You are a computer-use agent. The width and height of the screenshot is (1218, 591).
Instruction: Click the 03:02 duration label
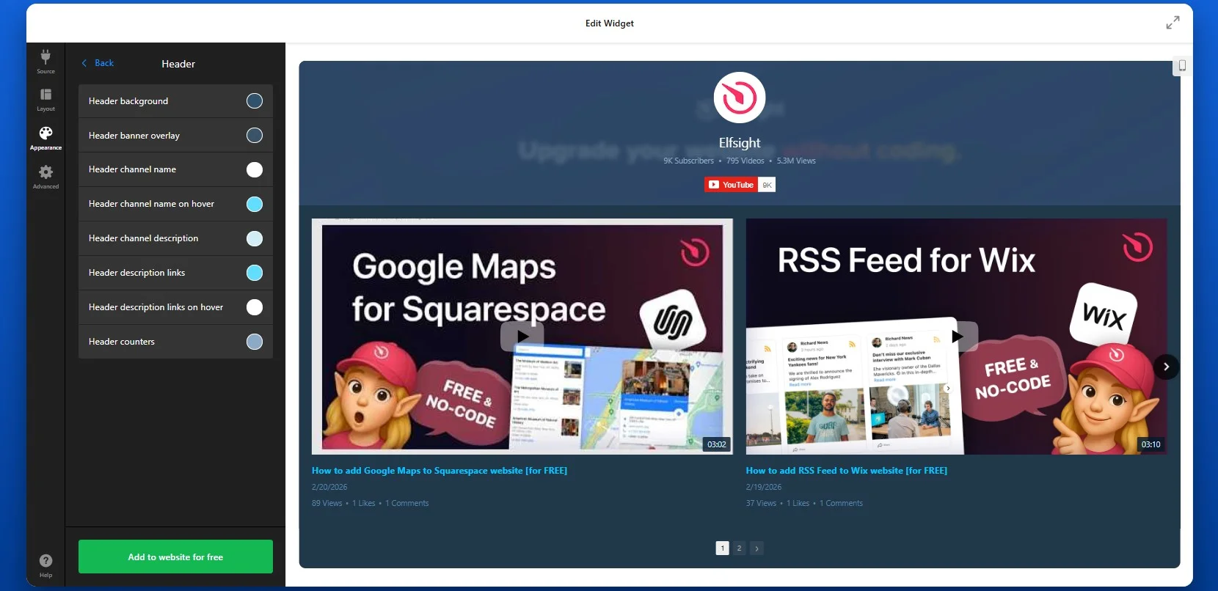tap(717, 444)
